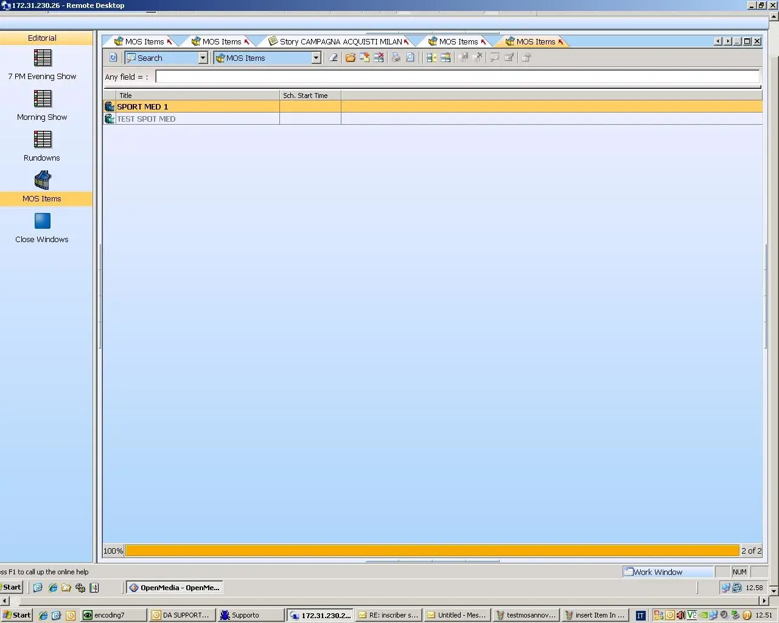Open the remote Start menu button
This screenshot has height=623, width=779.
tap(12, 587)
